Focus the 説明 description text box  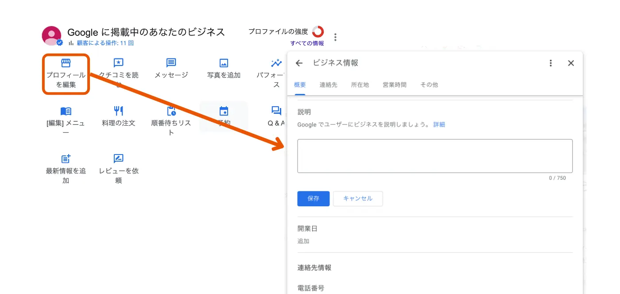point(435,156)
